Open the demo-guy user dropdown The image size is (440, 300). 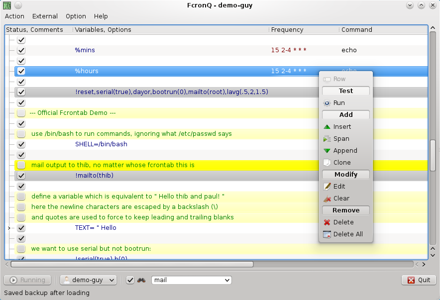[88, 280]
